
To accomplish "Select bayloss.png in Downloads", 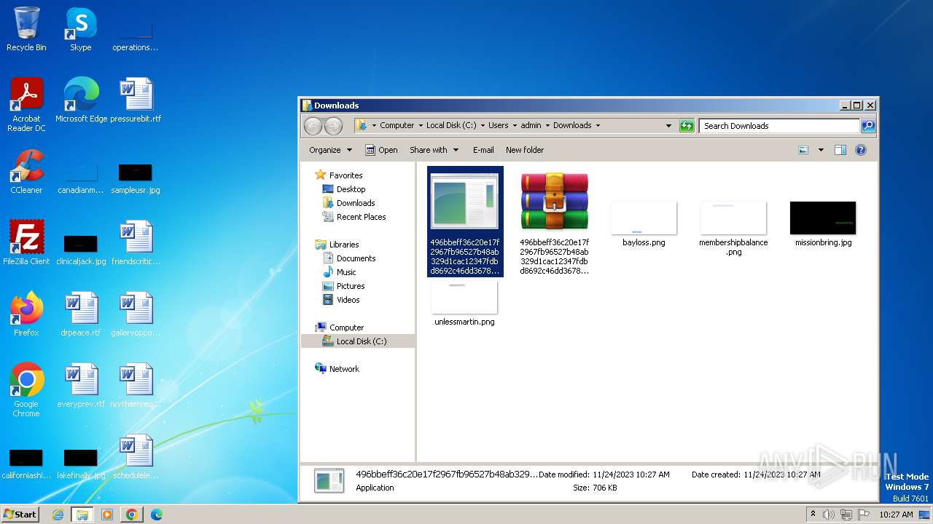I will coord(644,224).
